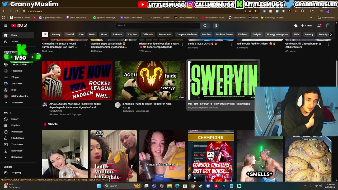Select the Music category chip
Viewport: 338px width, 190px height.
[92, 34]
